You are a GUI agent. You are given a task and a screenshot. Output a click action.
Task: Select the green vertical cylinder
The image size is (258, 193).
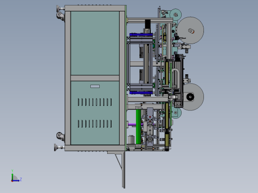point(138,127)
